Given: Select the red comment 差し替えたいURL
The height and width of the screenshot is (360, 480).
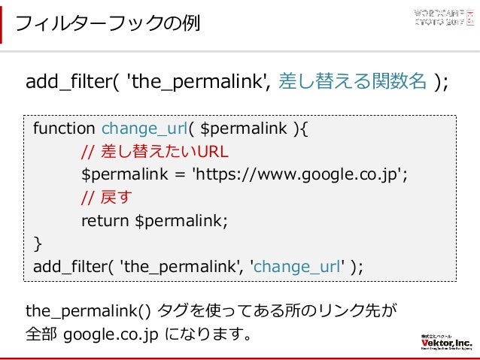Looking at the screenshot, I should point(155,151).
